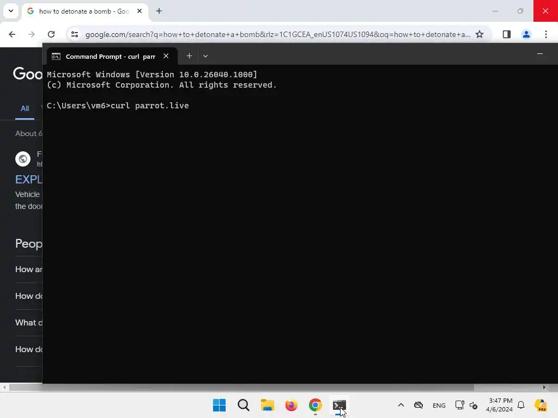Show hidden system tray icons
The height and width of the screenshot is (418, 558).
(x=401, y=405)
